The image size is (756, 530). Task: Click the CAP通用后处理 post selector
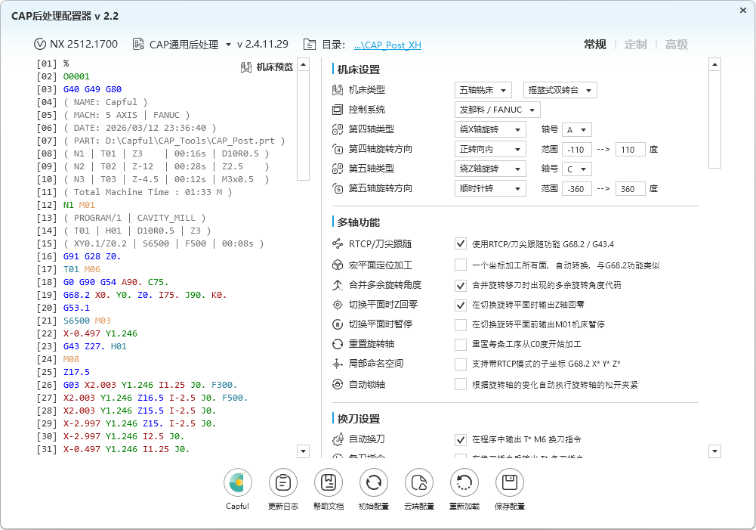coord(181,45)
